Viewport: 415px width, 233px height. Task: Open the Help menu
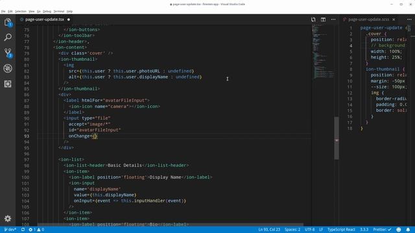(x=69, y=12)
